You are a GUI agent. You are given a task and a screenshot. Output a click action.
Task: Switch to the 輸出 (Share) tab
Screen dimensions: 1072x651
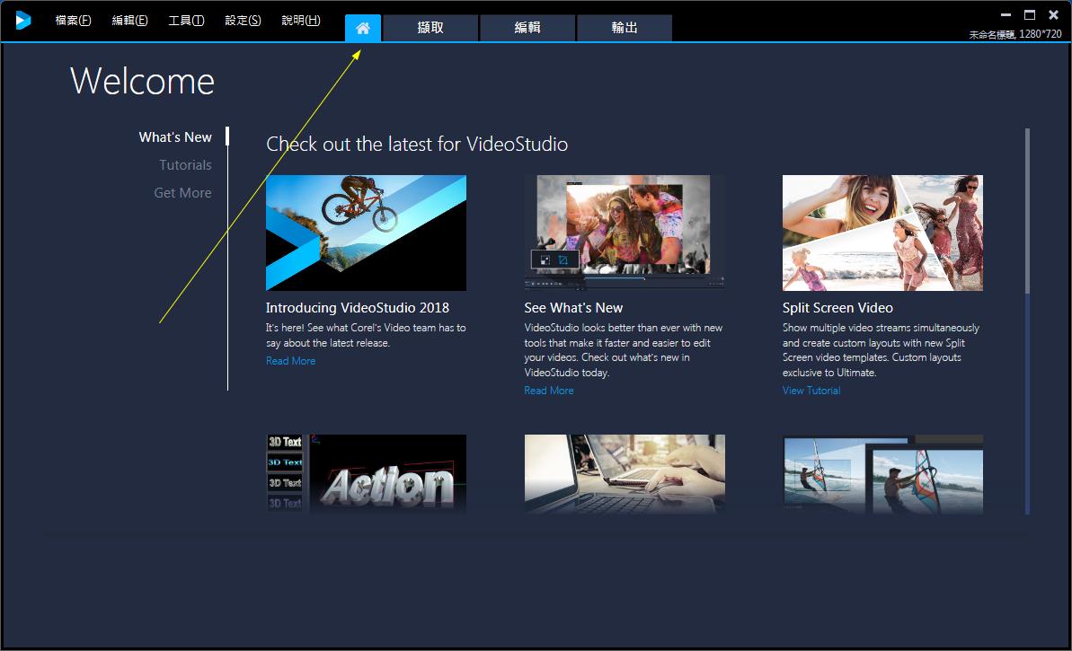pyautogui.click(x=625, y=28)
